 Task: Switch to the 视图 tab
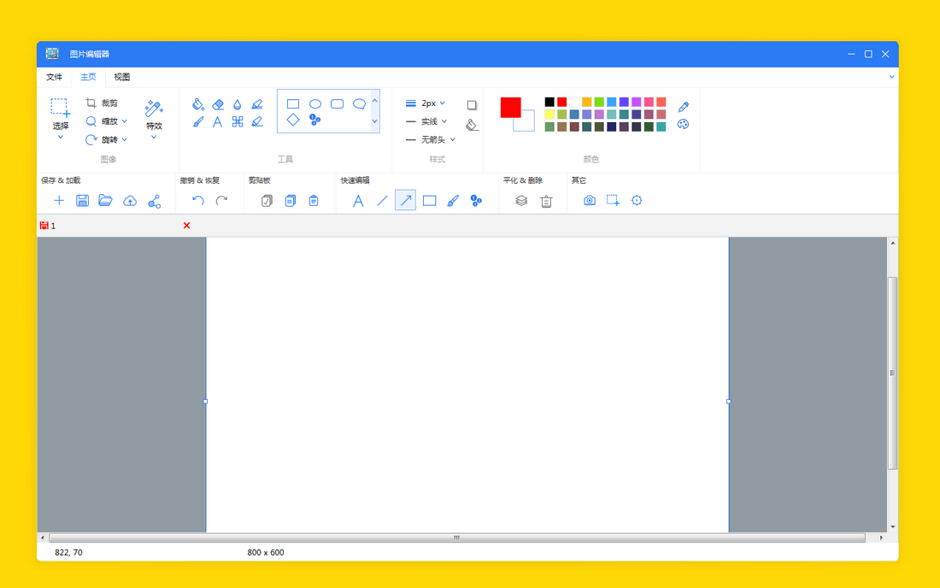tap(122, 77)
